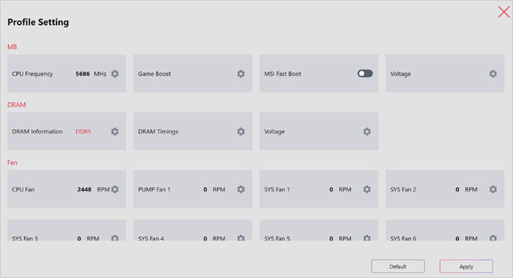Click the DRAM Voltage gear icon
The image size is (513, 278).
367,131
